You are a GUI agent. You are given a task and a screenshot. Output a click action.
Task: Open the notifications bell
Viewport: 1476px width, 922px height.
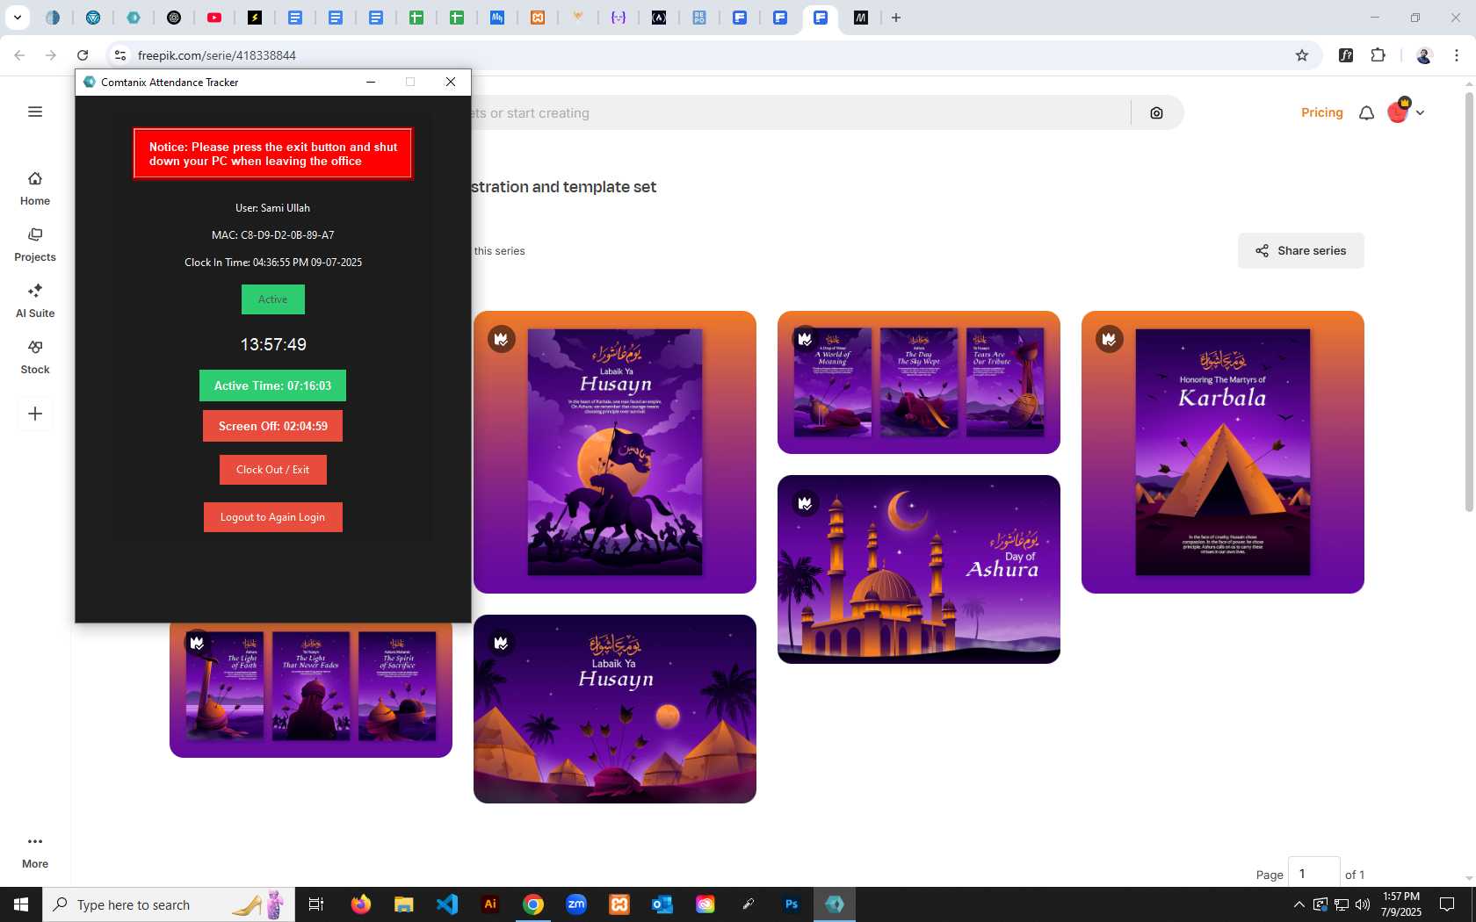(1366, 112)
